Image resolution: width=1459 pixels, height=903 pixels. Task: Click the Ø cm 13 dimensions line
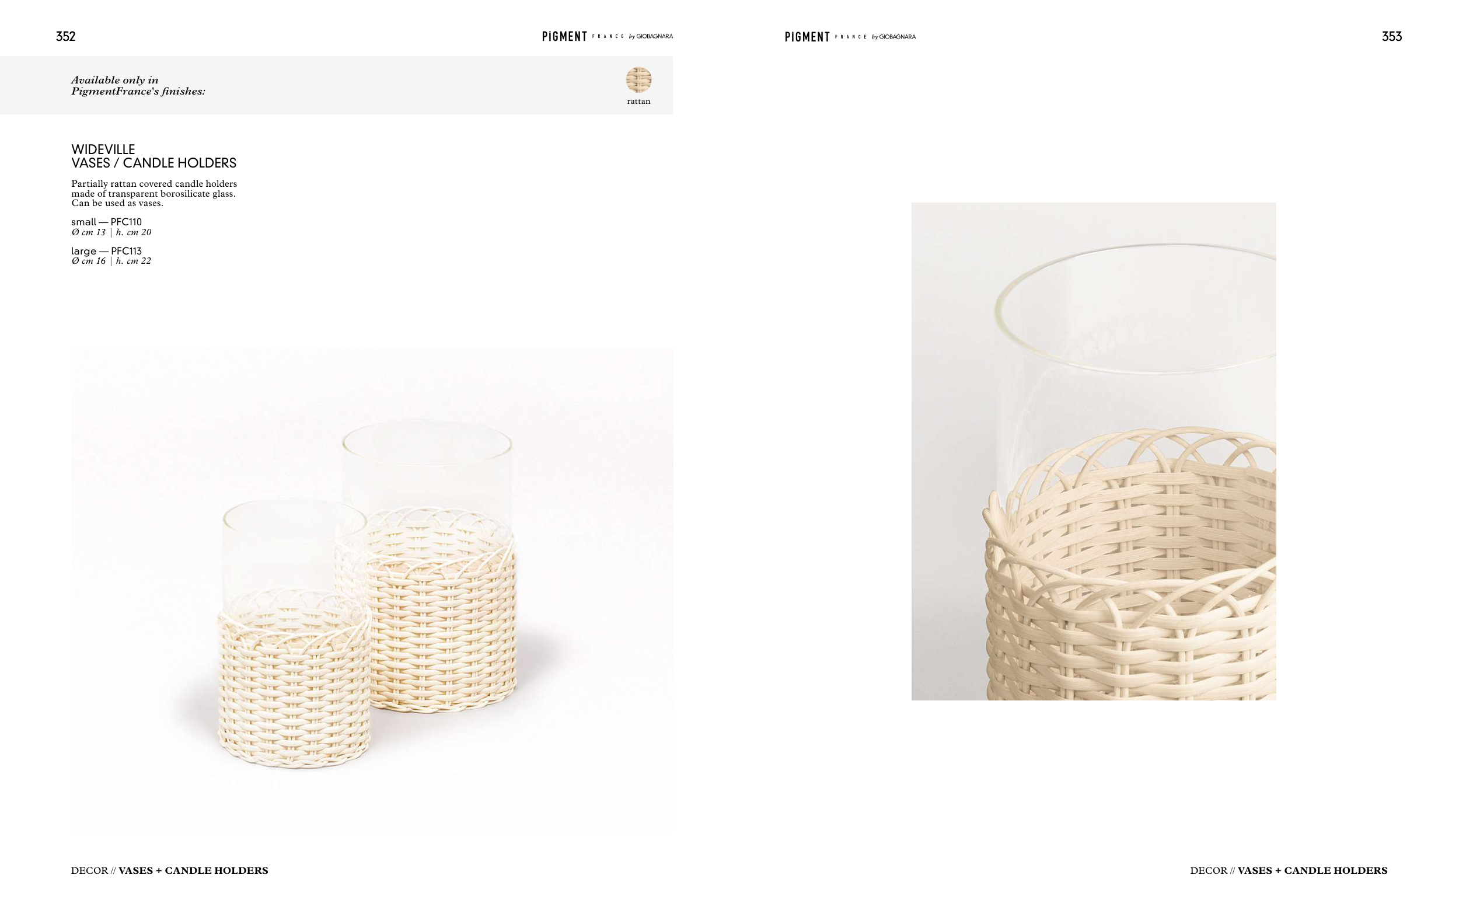click(x=111, y=232)
